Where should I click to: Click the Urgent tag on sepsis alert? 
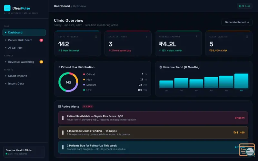pos(240,118)
